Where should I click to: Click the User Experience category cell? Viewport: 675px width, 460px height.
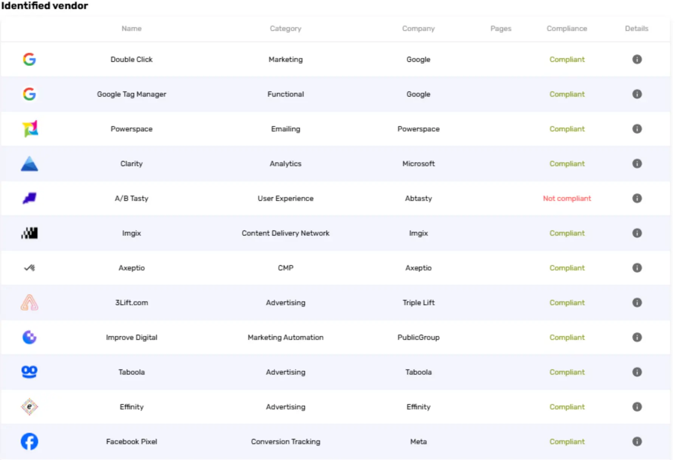pyautogui.click(x=285, y=198)
